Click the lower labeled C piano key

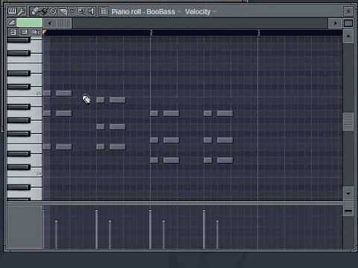25,173
